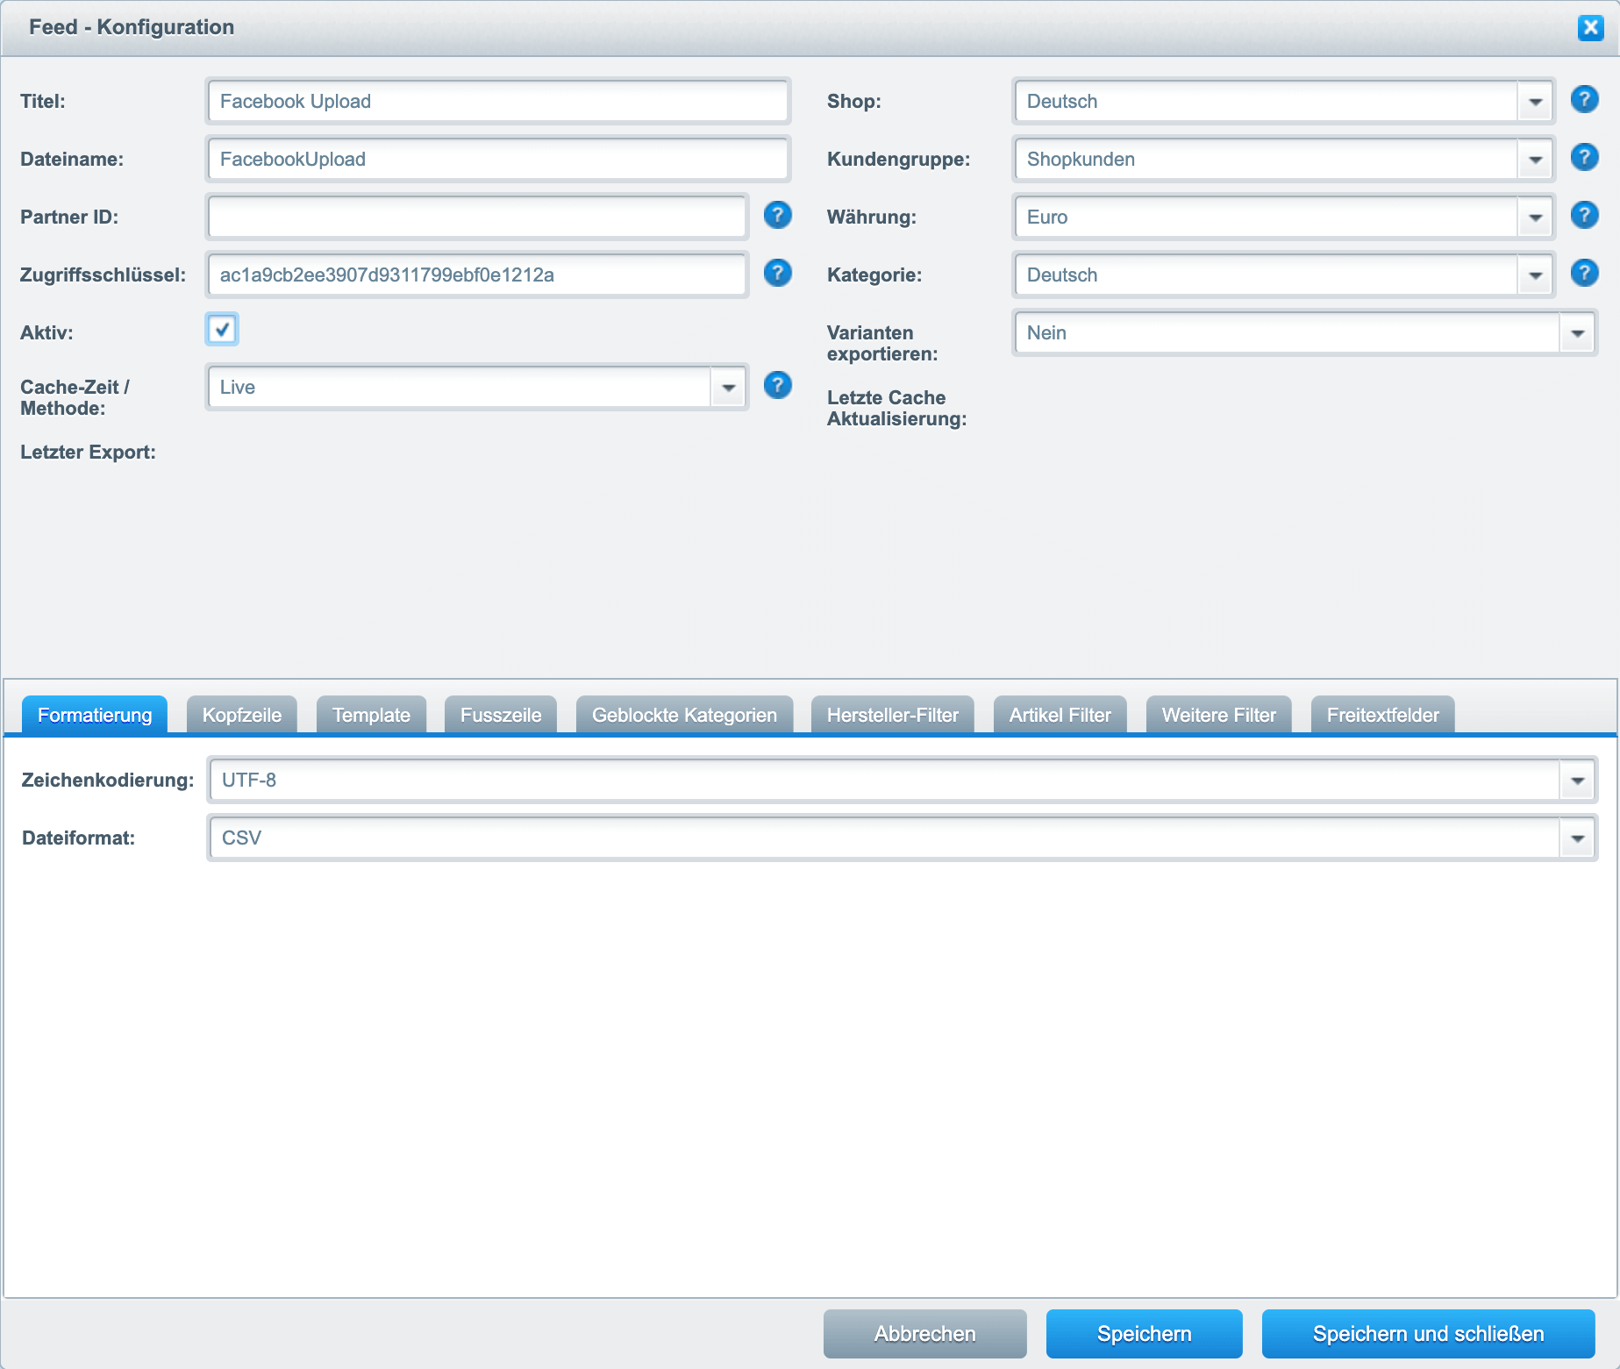1620x1369 pixels.
Task: Close the Feed - Konfiguration window
Action: pyautogui.click(x=1589, y=27)
